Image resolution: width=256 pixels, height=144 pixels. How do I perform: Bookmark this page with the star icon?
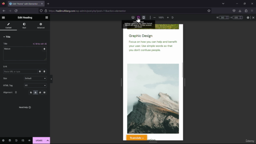point(209,11)
